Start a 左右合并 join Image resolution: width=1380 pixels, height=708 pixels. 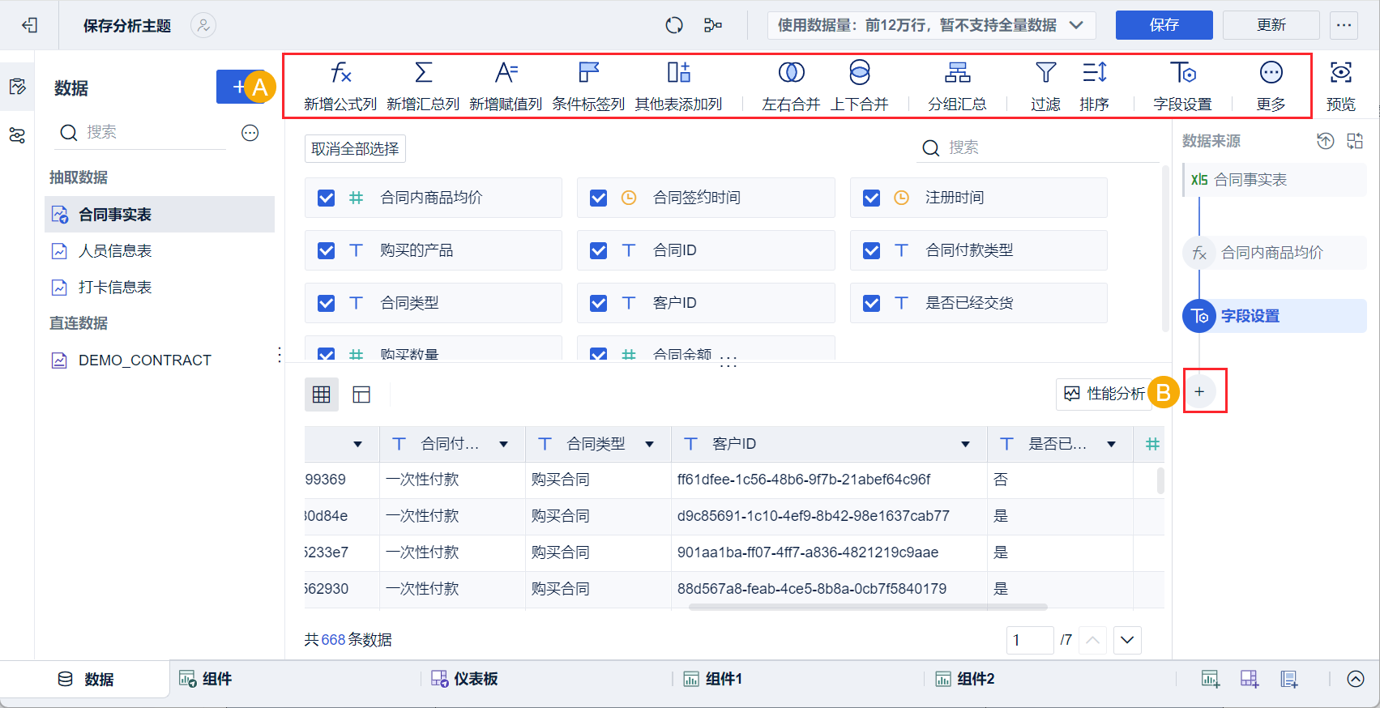[x=791, y=86]
